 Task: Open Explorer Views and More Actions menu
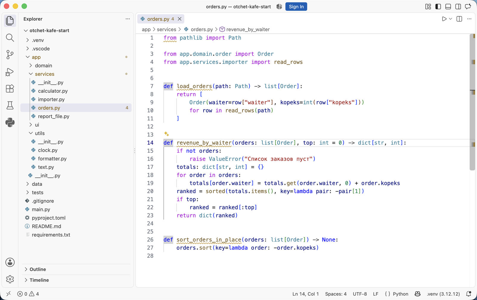[128, 19]
